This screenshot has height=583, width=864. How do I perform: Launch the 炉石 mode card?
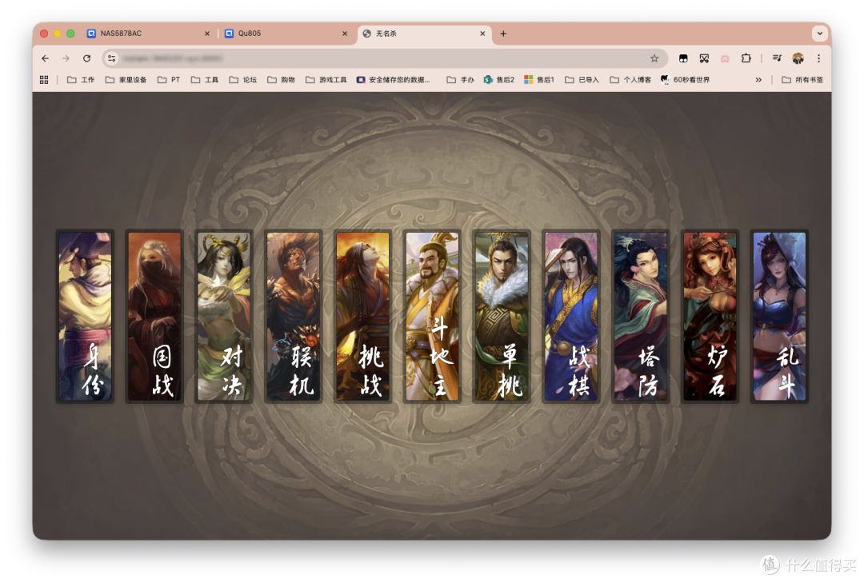(x=710, y=317)
